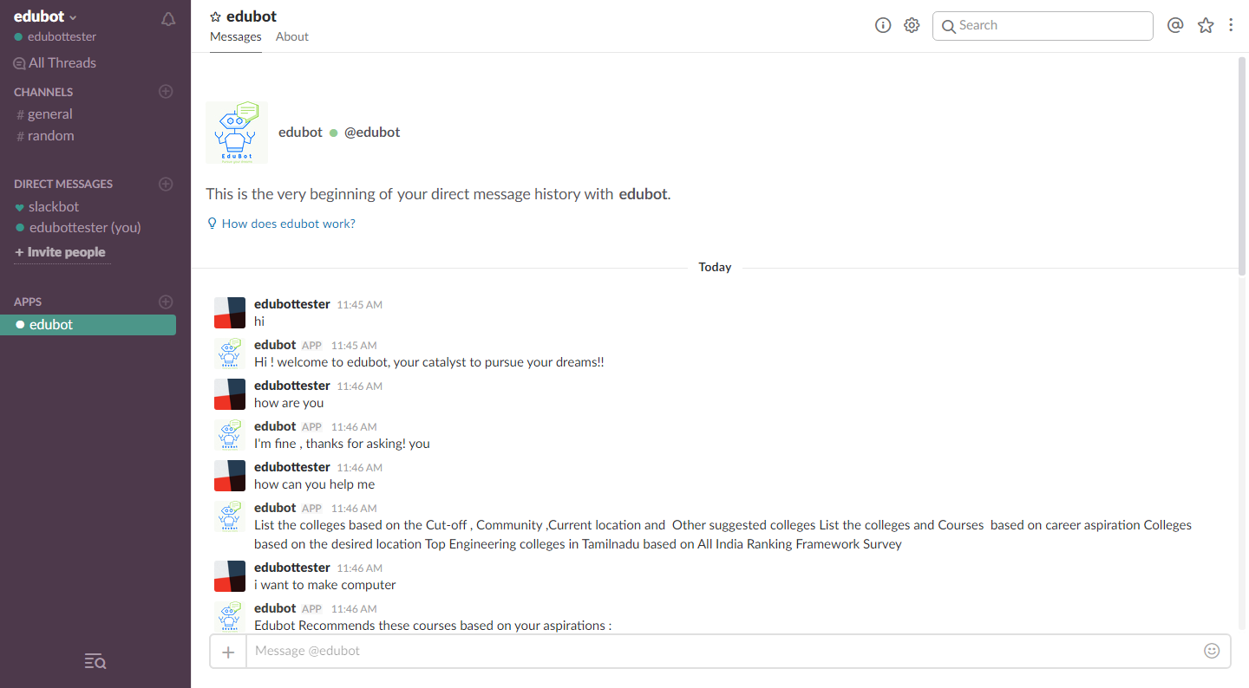Image resolution: width=1249 pixels, height=688 pixels.
Task: Star the edubot conversation
Action: point(216,16)
